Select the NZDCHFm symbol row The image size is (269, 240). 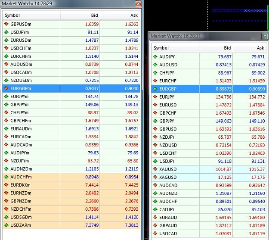coord(71,209)
